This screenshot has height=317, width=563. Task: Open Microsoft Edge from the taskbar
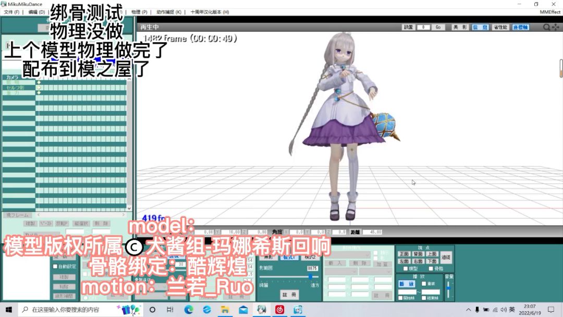(189, 310)
